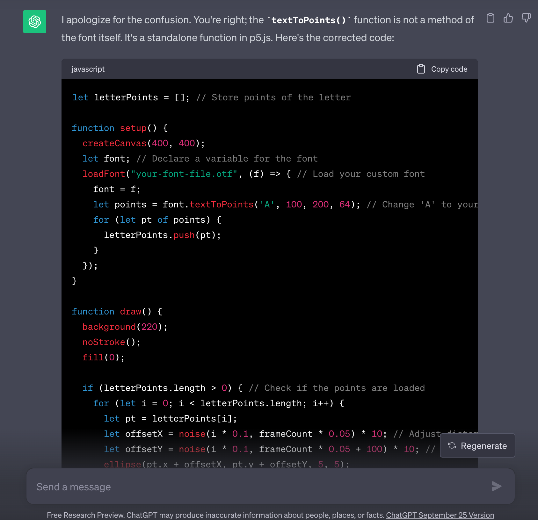The image size is (538, 520).
Task: Click the 'function draw() {' line
Action: point(117,312)
